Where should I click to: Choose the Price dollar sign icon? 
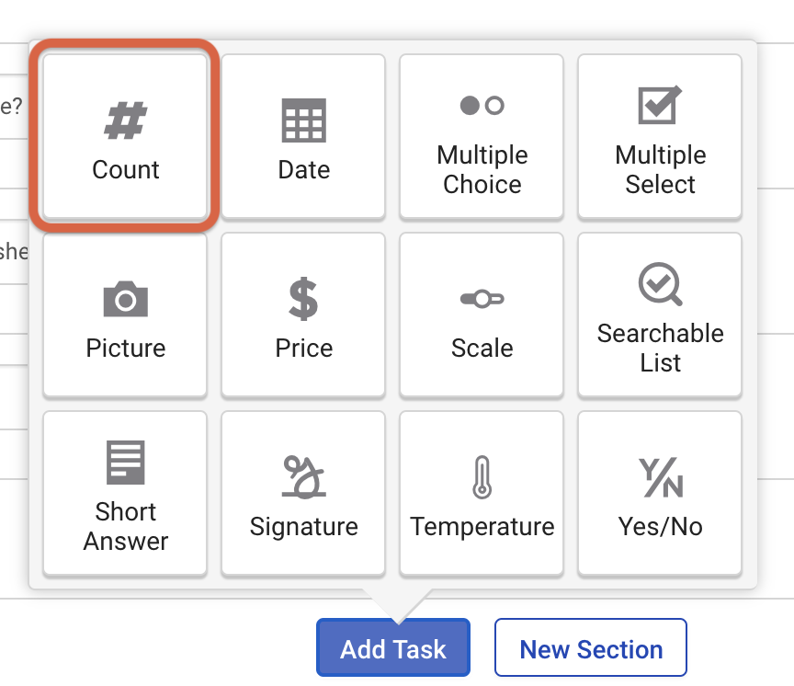click(x=303, y=299)
